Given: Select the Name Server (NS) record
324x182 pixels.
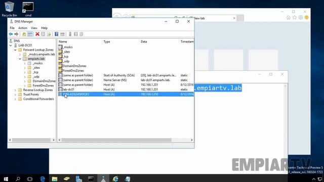Looking at the screenshot, I should 126,80.
